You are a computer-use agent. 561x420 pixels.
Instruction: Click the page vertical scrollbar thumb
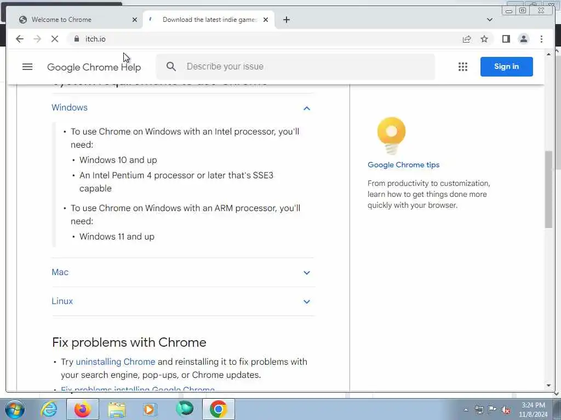pyautogui.click(x=548, y=189)
